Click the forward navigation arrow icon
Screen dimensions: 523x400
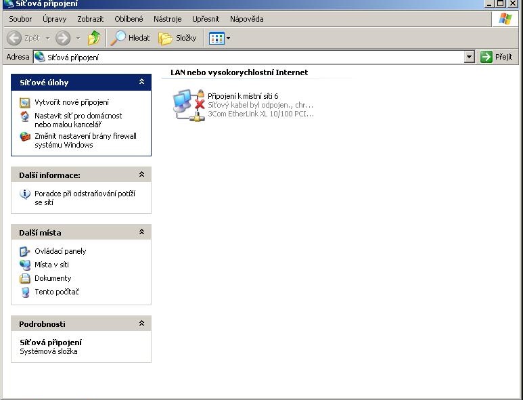click(63, 38)
